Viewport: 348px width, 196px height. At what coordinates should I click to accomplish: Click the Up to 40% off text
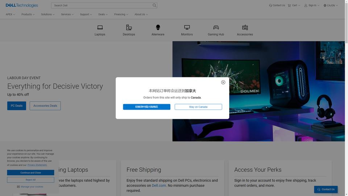point(18,95)
